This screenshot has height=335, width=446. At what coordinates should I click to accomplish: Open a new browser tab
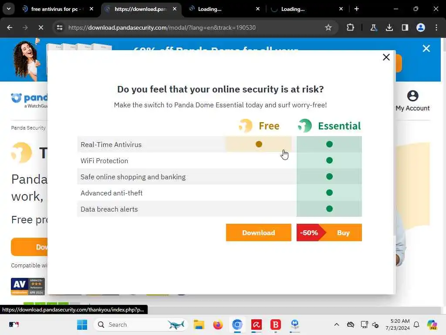(357, 9)
